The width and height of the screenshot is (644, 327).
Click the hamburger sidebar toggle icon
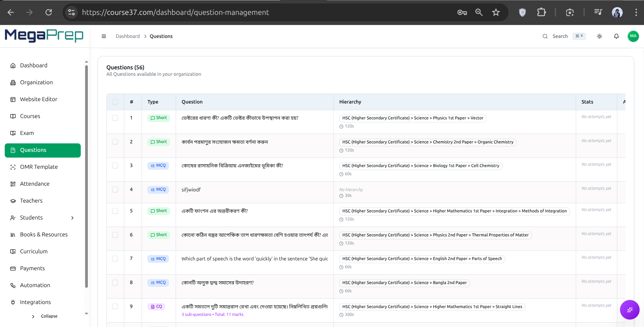tap(104, 36)
